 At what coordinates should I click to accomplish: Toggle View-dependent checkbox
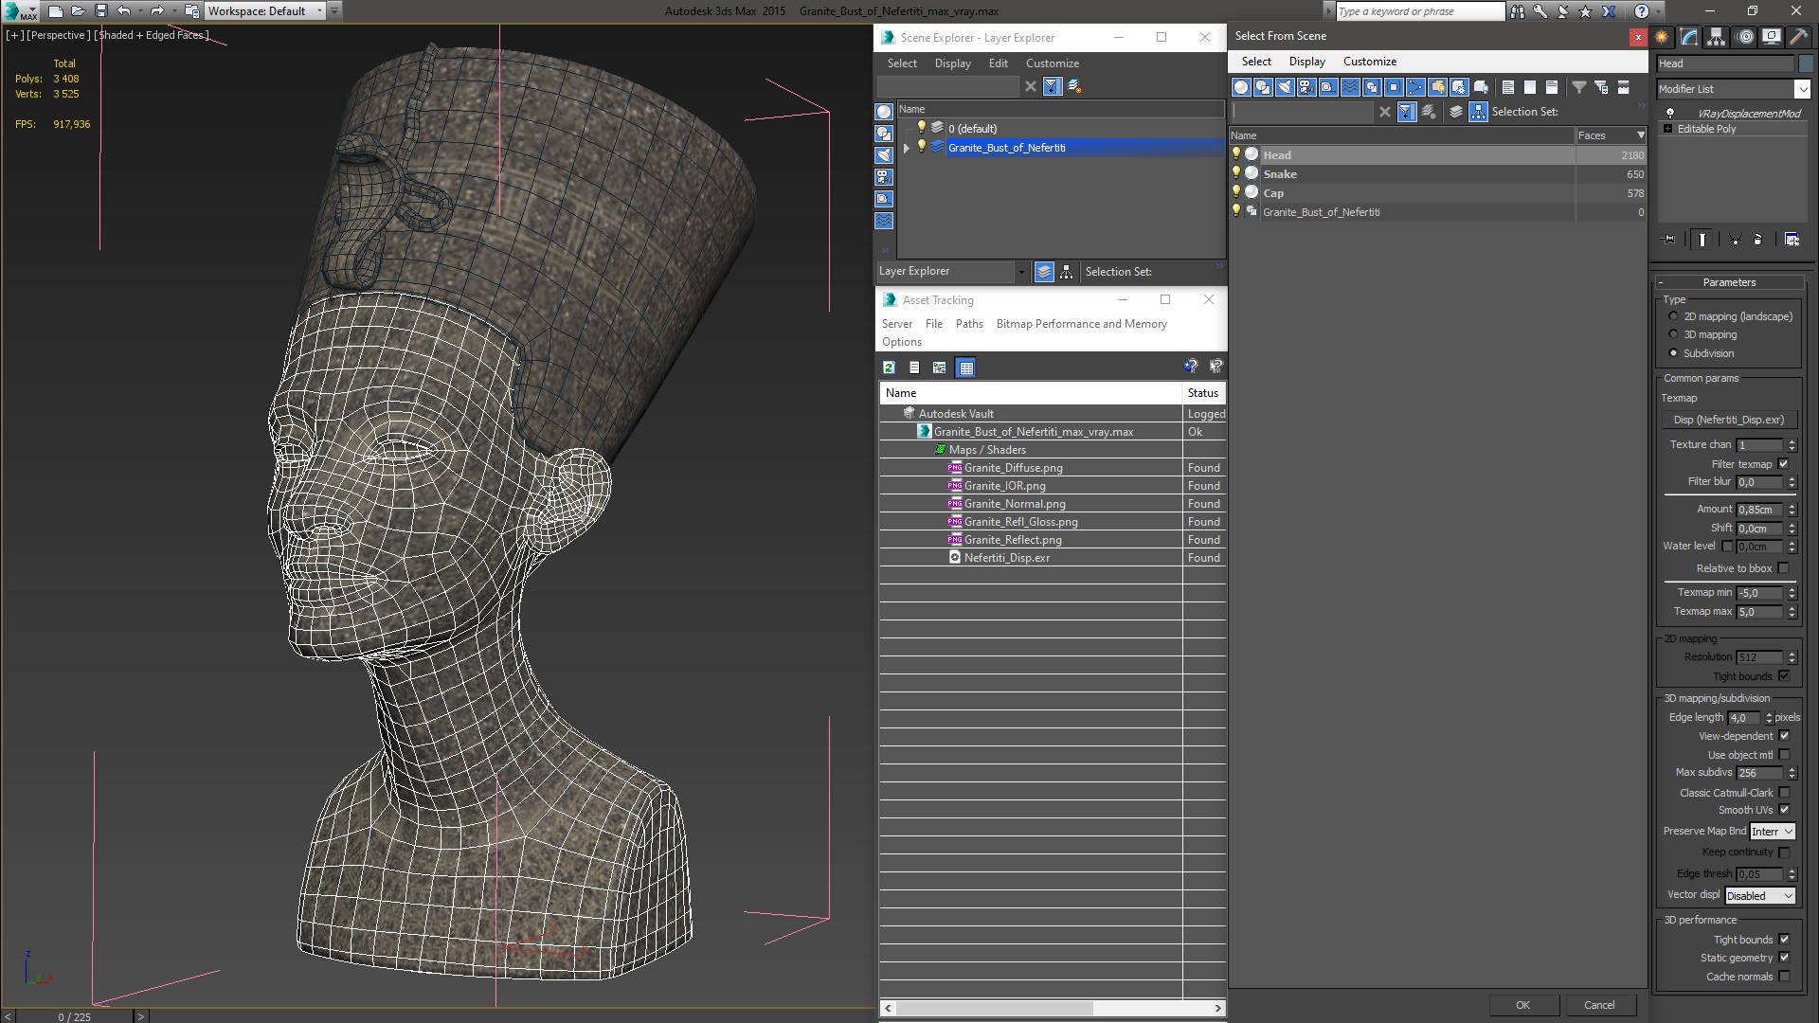1784,736
